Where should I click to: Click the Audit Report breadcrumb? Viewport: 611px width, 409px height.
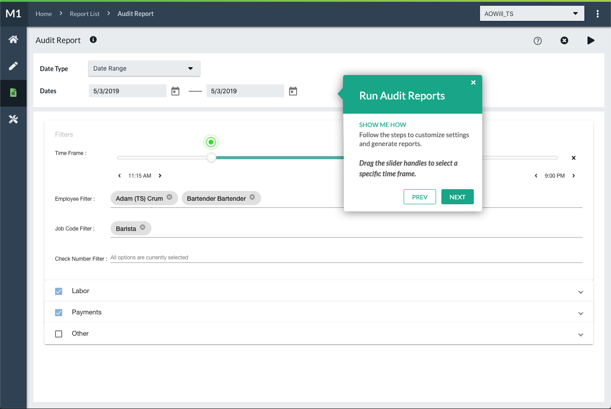135,14
